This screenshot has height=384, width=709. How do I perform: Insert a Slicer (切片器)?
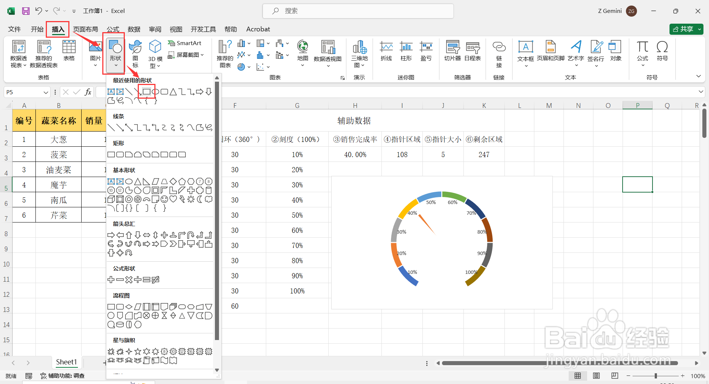(x=452, y=51)
